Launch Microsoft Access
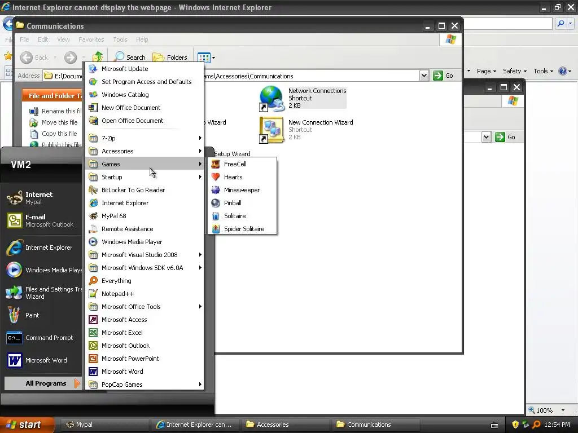Image resolution: width=578 pixels, height=433 pixels. click(144, 320)
